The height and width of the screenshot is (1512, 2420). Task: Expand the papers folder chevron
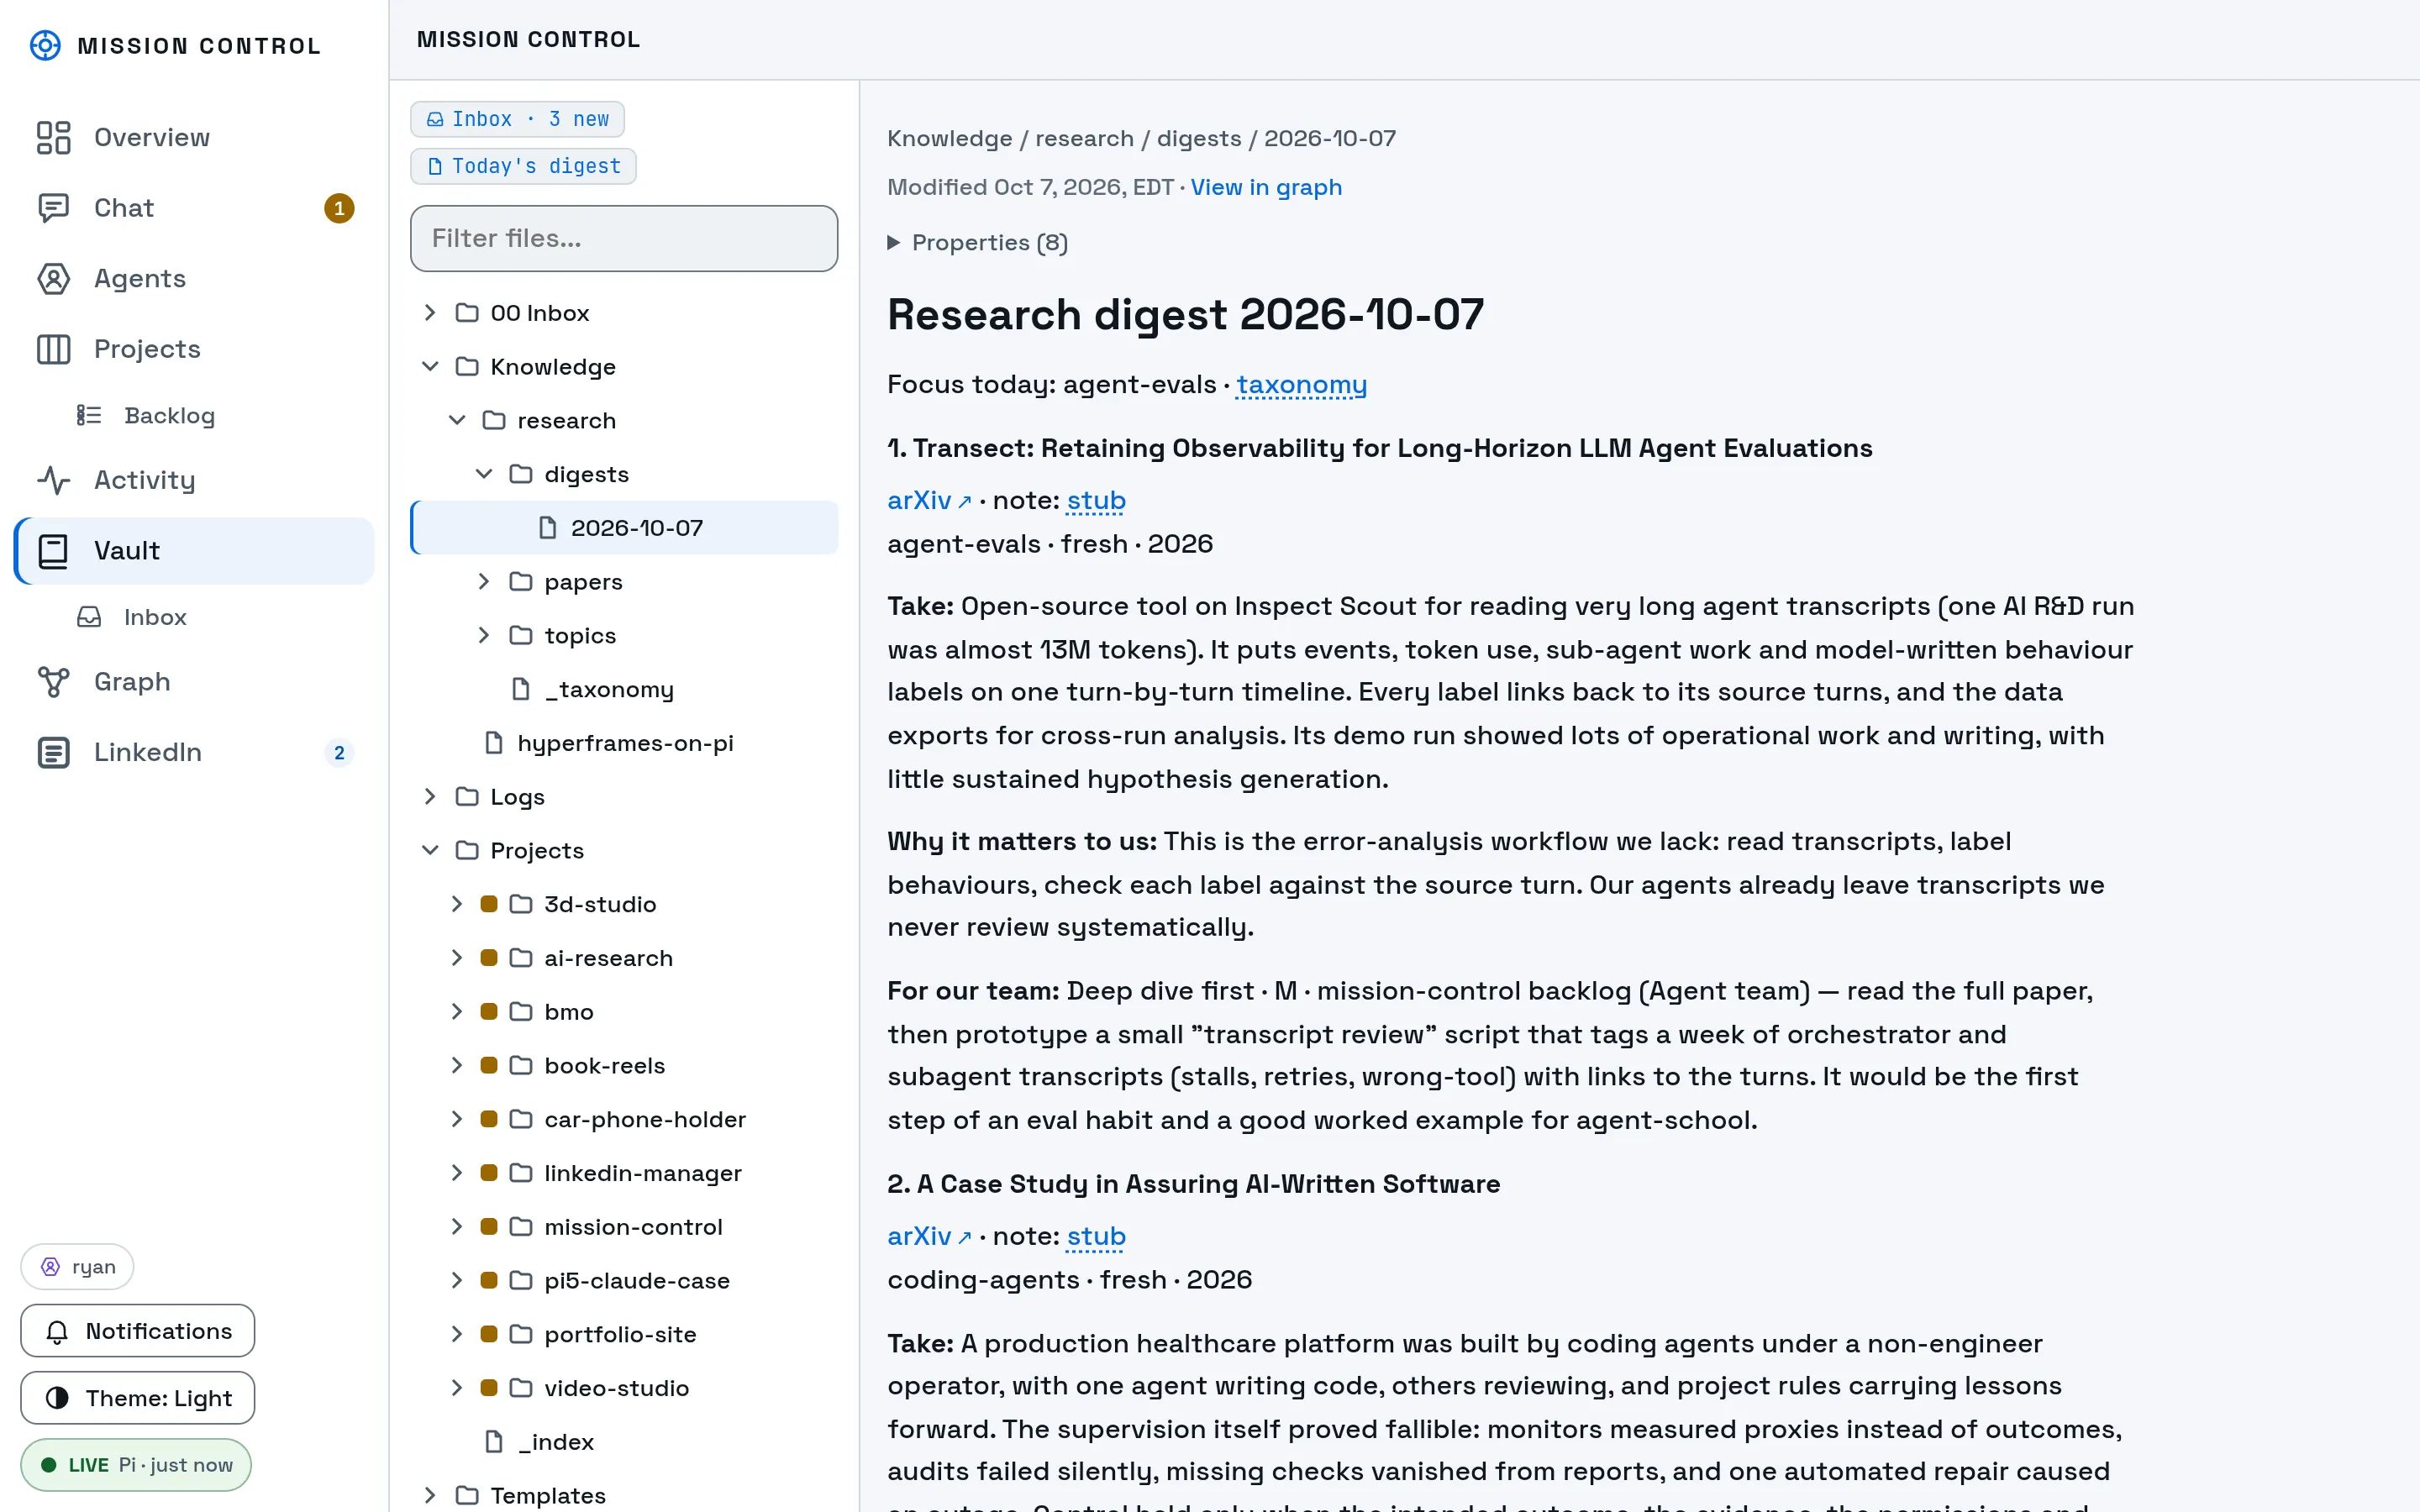tap(483, 582)
